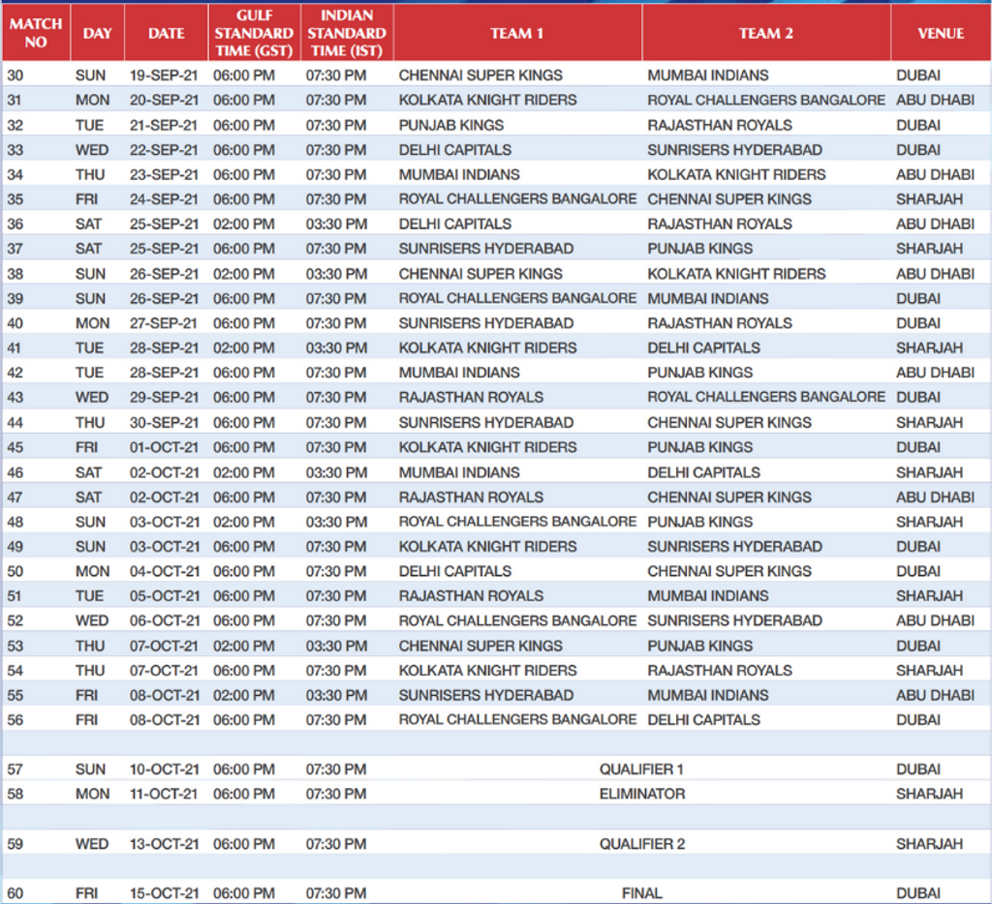Screen dimensions: 992x904
Task: Click the TEAM 2 column header
Action: (766, 33)
